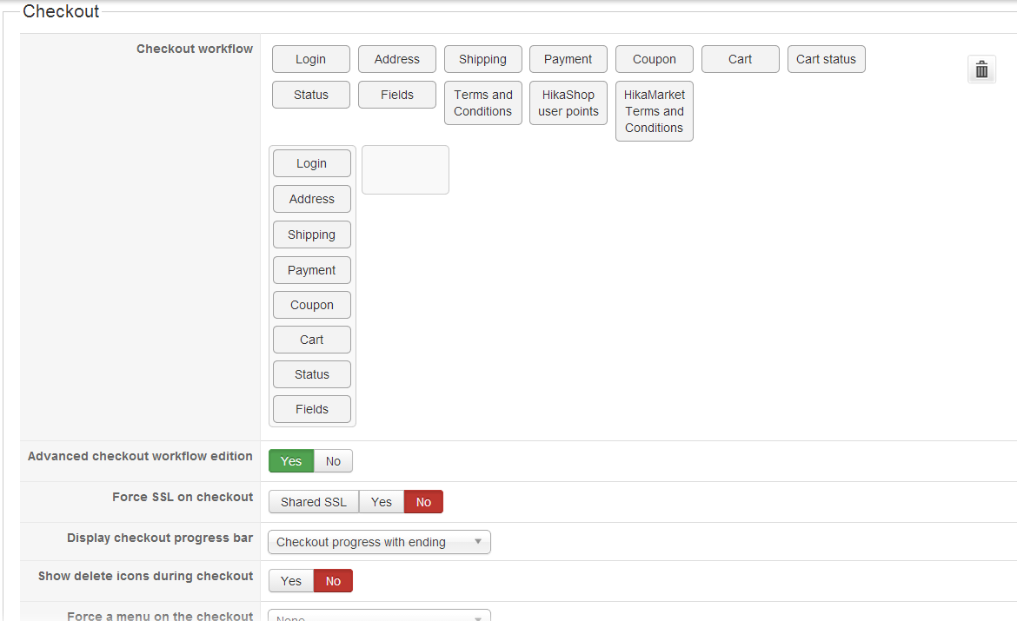Open the checkout progress bar dropdown

(x=379, y=542)
